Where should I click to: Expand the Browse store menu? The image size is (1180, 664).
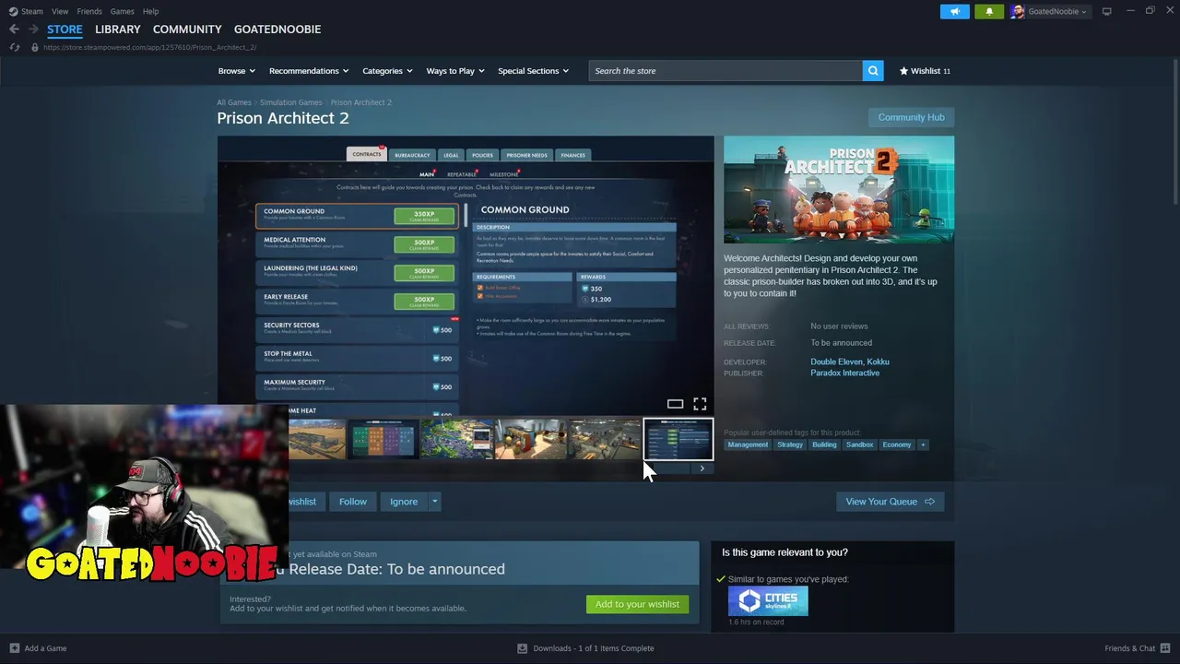click(x=236, y=71)
